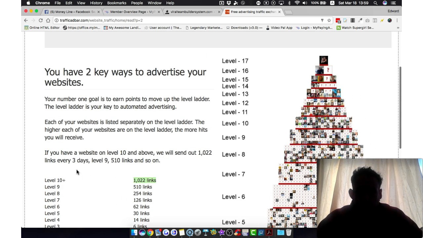Screen dimensions: 423x238
Task: Click the 'Level 10+' row label
Action: tap(55, 180)
